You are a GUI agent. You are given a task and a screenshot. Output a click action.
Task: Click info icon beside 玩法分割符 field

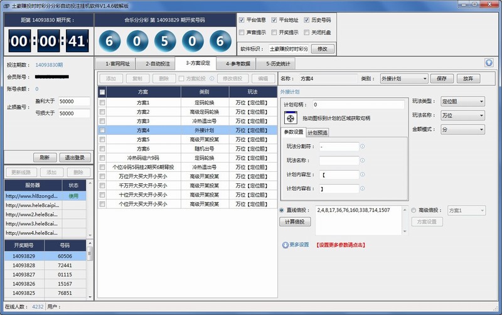[363, 146]
